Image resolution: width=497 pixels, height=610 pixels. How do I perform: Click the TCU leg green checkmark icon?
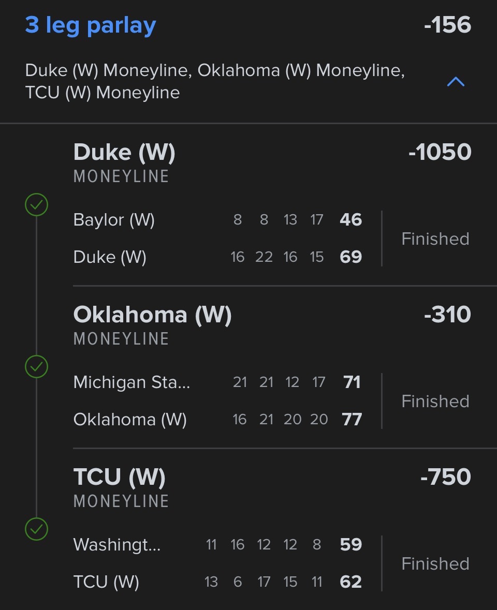coord(36,529)
